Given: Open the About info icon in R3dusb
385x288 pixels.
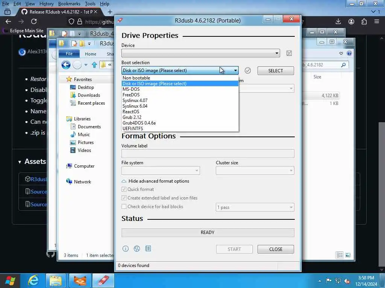Looking at the screenshot, I should coord(126,249).
